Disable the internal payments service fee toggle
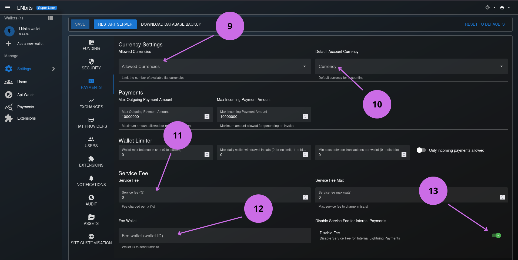This screenshot has width=518, height=260. tap(496, 235)
